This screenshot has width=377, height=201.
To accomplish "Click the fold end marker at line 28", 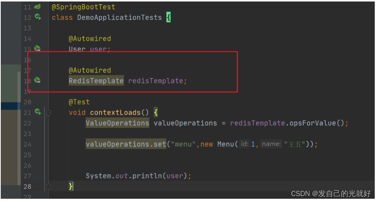I will tap(48, 186).
